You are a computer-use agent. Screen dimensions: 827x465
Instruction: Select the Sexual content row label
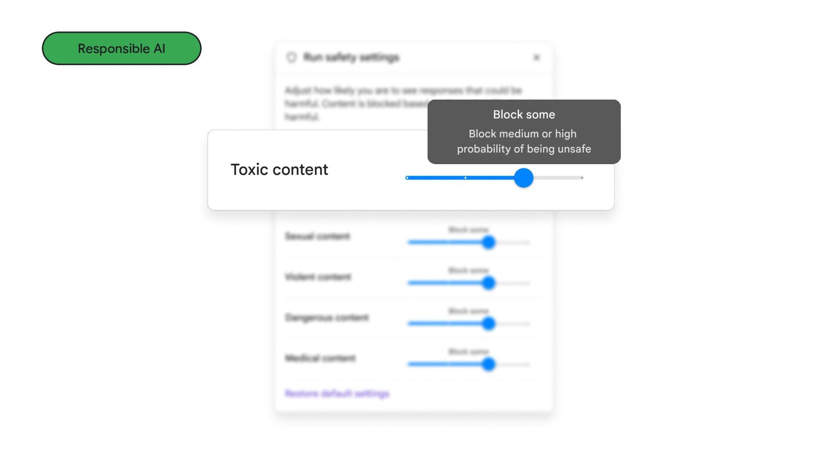[317, 236]
